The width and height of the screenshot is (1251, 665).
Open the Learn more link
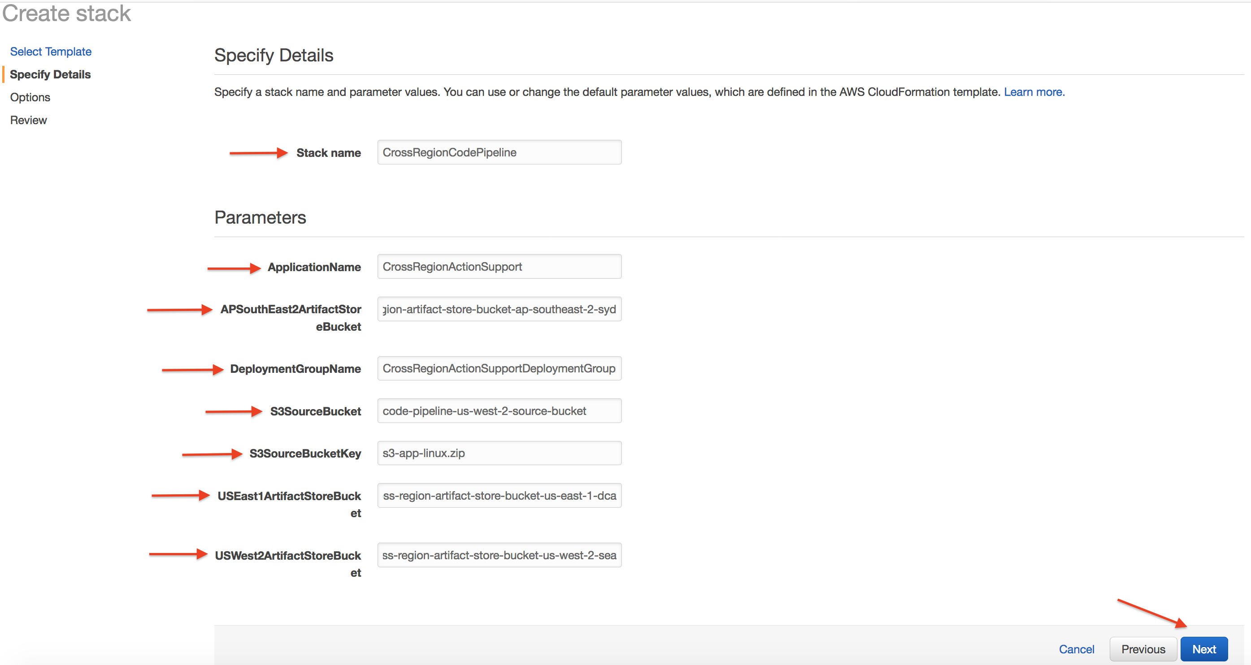tap(1034, 92)
